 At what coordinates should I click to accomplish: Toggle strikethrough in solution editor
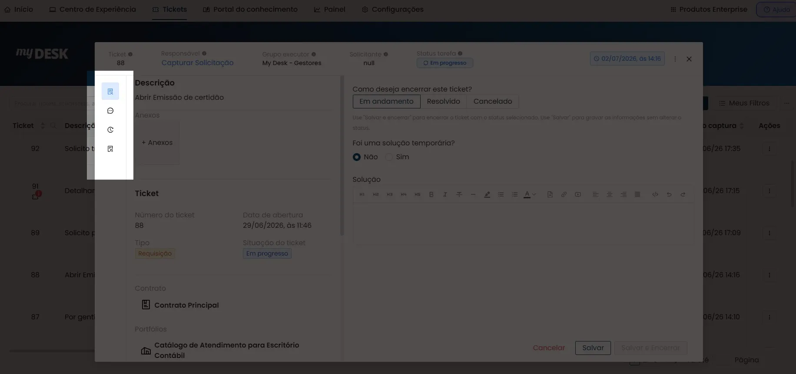point(459,194)
